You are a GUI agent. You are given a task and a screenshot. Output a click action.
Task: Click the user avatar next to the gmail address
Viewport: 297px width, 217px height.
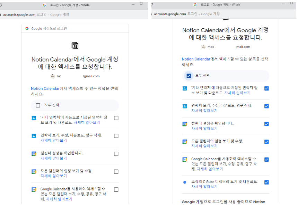[54, 76]
